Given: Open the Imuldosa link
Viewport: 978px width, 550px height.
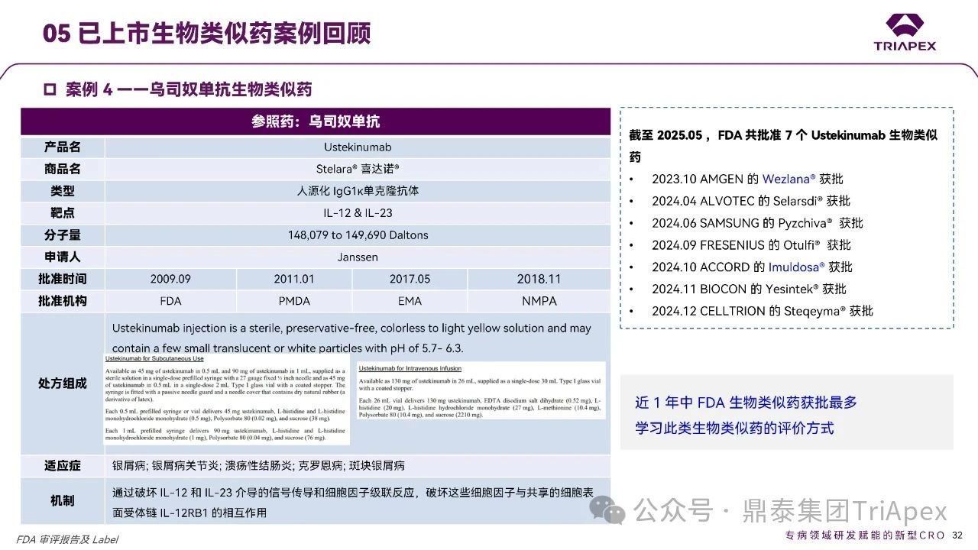Looking at the screenshot, I should click(797, 267).
